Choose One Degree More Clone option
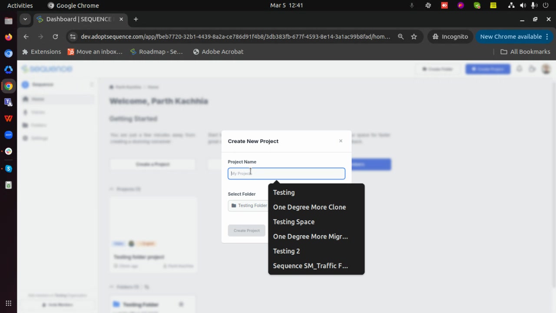Screen dimensions: 556x313 [x=309, y=207]
